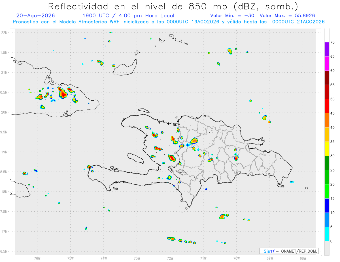
Task: Pick the cyan 0–5 dBZ legend color
Action: (327, 234)
